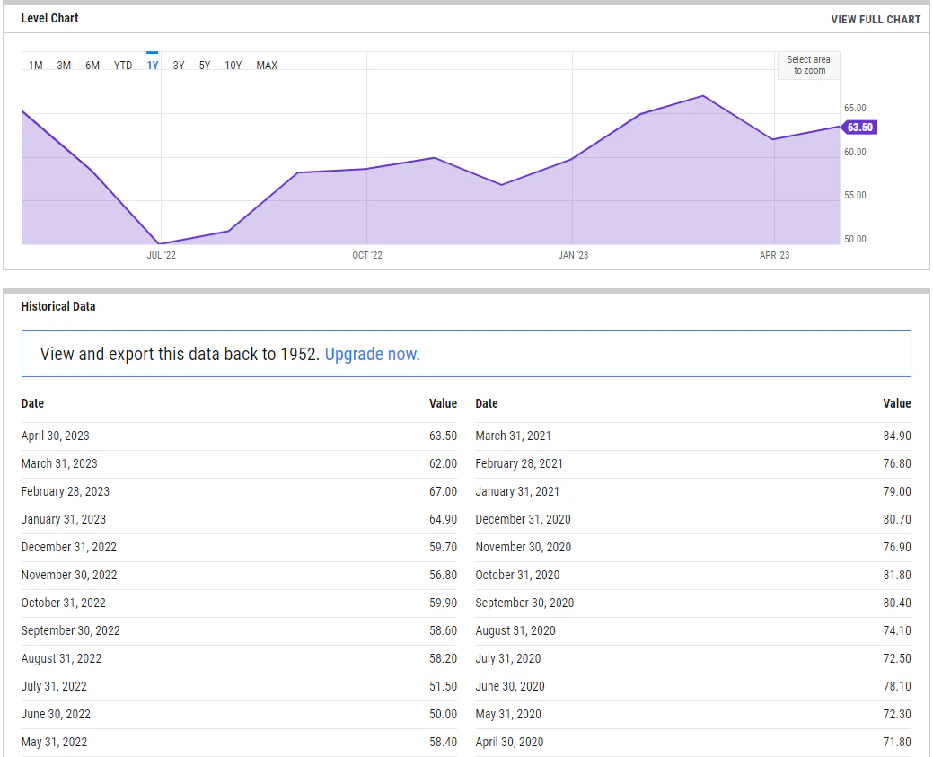
Task: Switch chart to 3Y range
Action: pos(179,66)
